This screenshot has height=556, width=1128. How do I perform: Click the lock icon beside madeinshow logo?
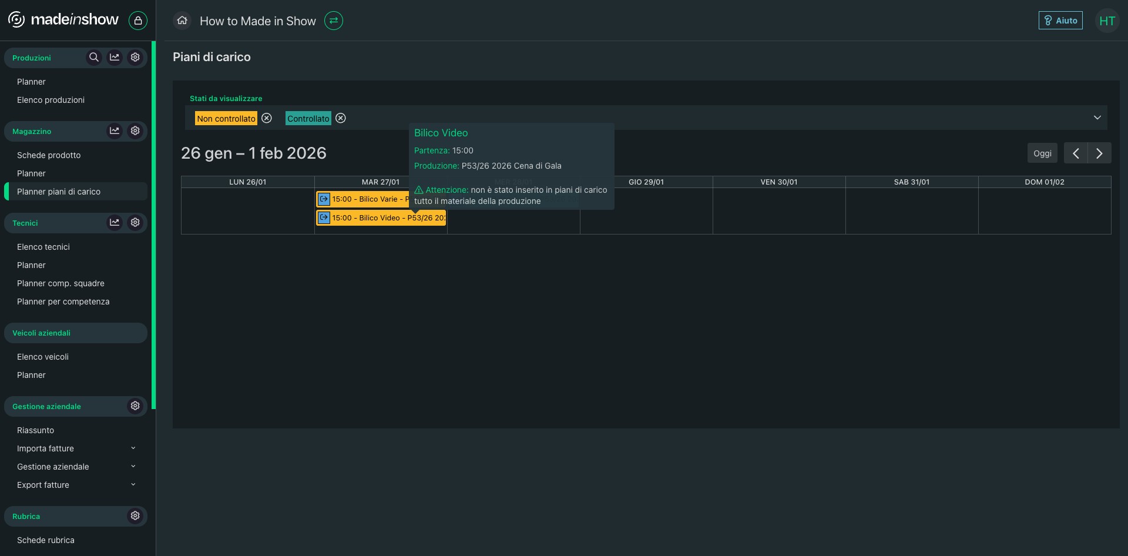click(138, 21)
